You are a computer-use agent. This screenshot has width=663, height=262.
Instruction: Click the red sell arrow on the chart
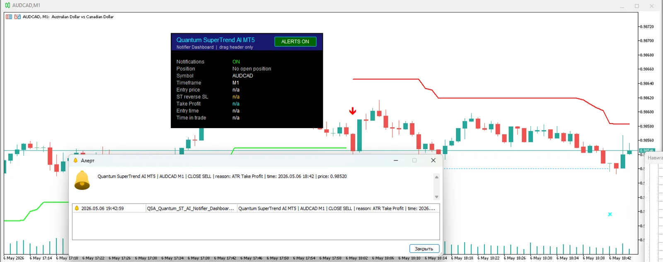pyautogui.click(x=353, y=111)
